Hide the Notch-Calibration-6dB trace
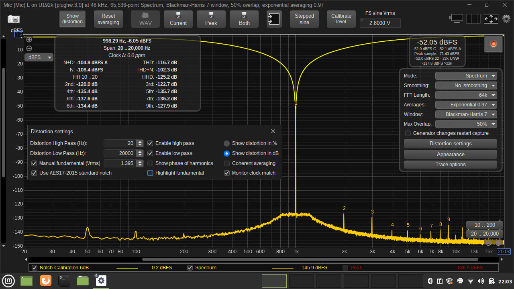 [x=35, y=268]
